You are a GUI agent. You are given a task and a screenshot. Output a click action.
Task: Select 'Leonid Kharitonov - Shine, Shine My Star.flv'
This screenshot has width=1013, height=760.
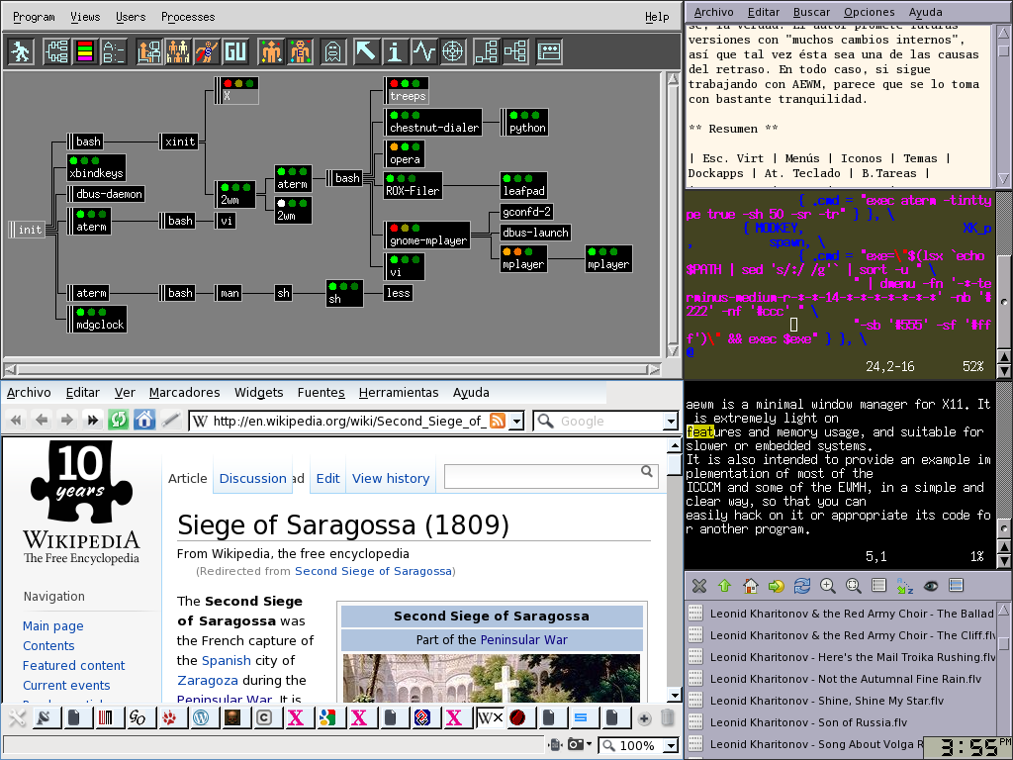tap(827, 701)
